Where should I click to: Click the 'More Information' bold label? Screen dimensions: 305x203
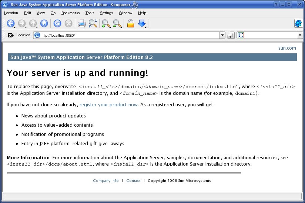coord(28,158)
